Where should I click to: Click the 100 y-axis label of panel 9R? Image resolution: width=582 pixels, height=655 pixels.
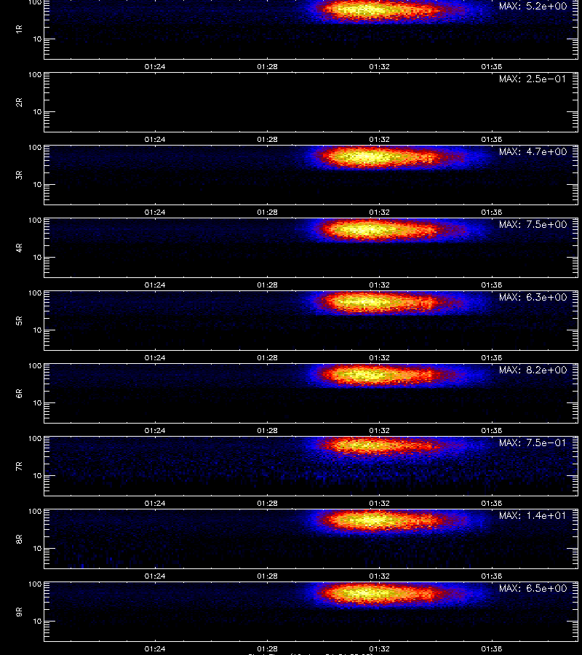click(35, 584)
